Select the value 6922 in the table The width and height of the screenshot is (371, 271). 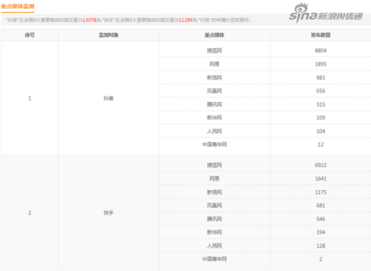coord(321,165)
